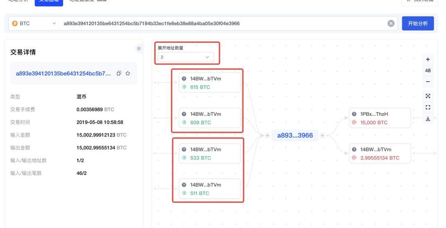This screenshot has width=446, height=228.
Task: Switch to the 交易图谱 tab
Action: point(48,1)
